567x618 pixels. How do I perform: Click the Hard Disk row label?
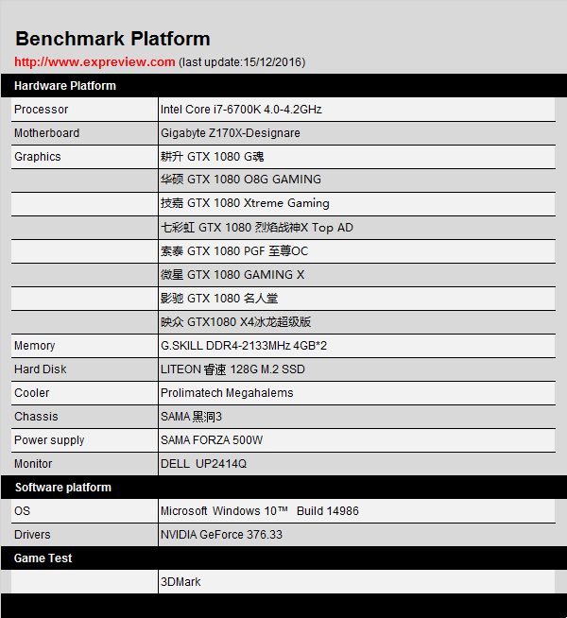tap(41, 369)
